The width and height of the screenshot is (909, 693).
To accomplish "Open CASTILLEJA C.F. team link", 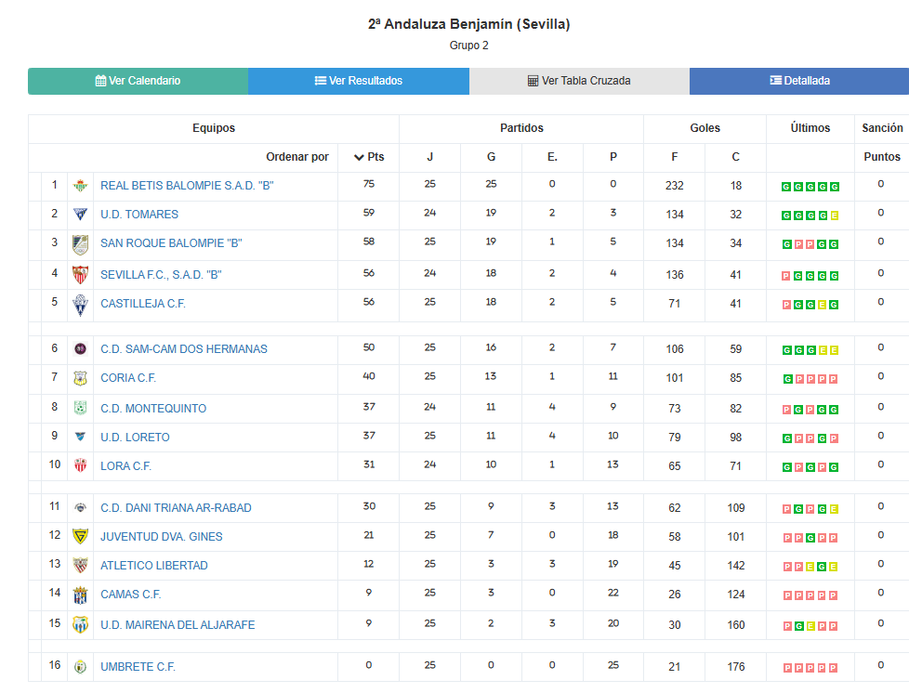I will click(142, 304).
